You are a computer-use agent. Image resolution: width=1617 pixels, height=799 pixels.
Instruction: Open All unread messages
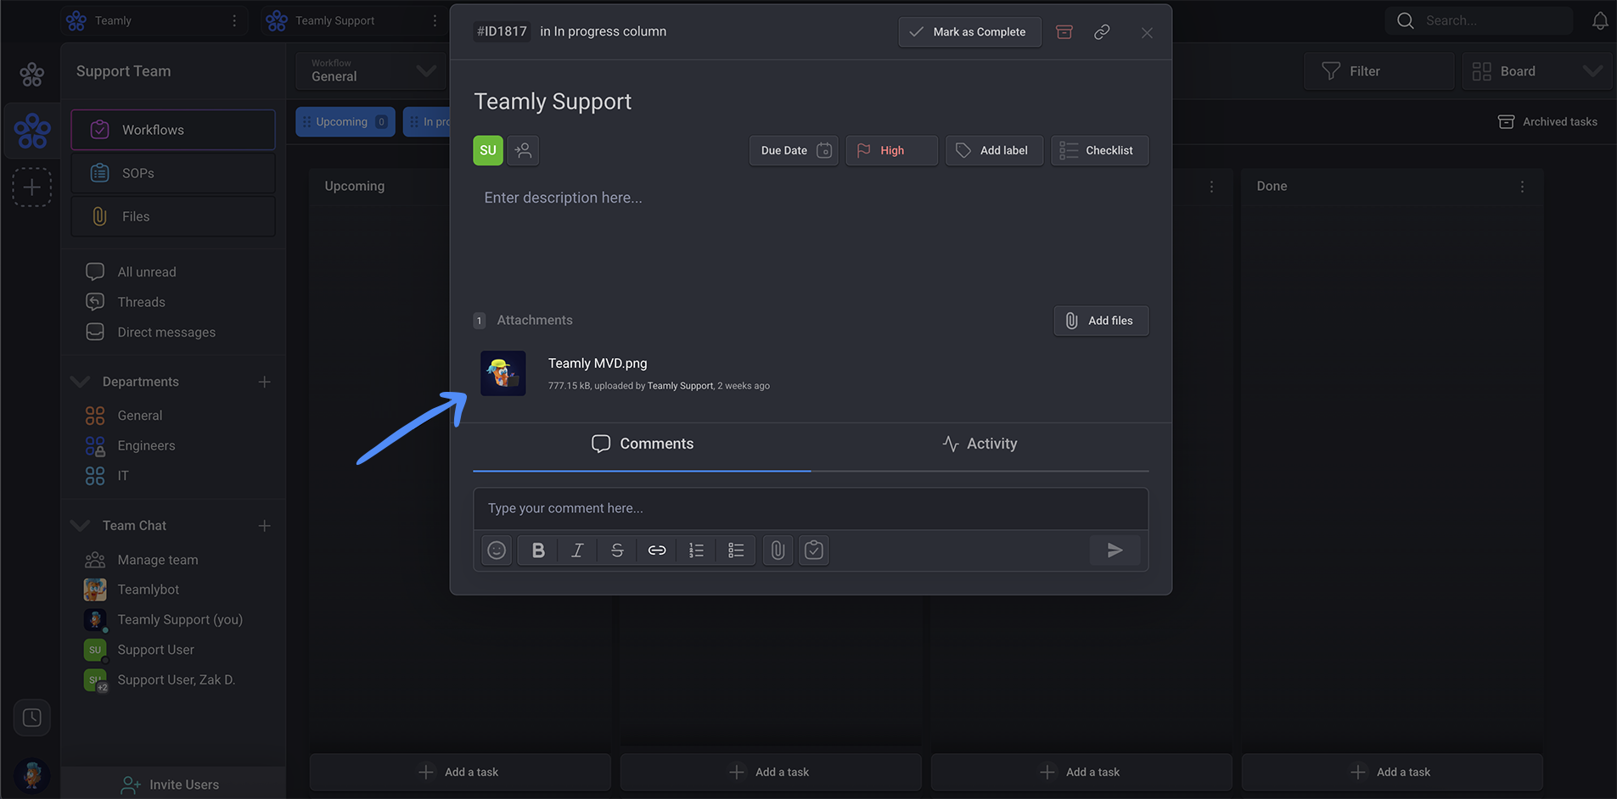[146, 272]
